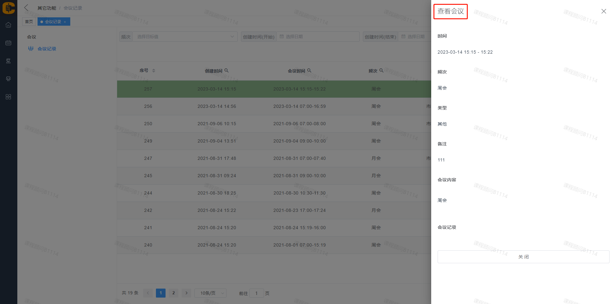Image resolution: width=616 pixels, height=304 pixels.
Task: Click the home icon in left sidebar
Action: point(8,25)
